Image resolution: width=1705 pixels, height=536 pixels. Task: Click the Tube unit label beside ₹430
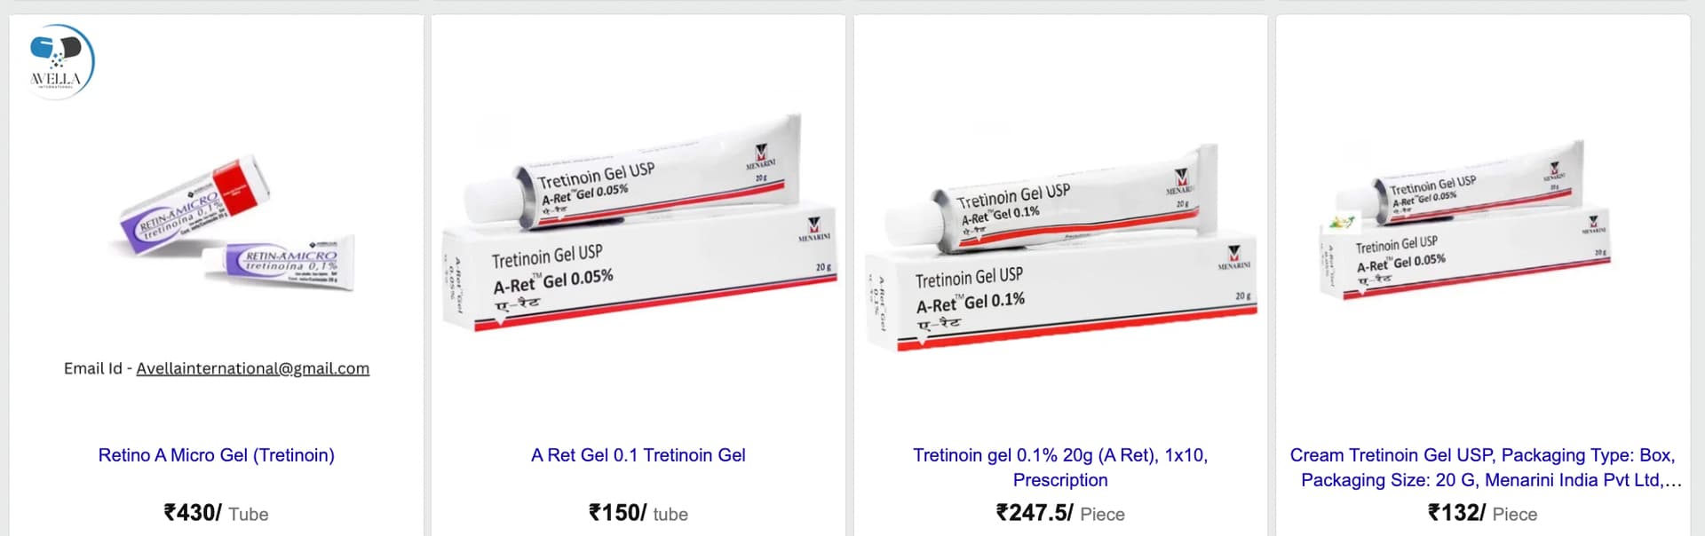point(249,515)
